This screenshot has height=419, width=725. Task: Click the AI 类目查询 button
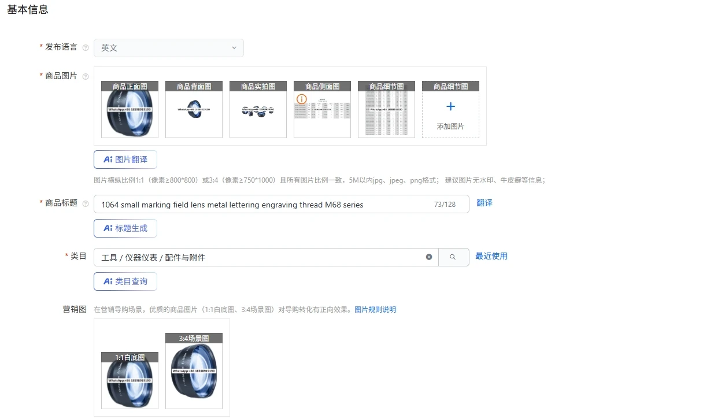tap(125, 281)
